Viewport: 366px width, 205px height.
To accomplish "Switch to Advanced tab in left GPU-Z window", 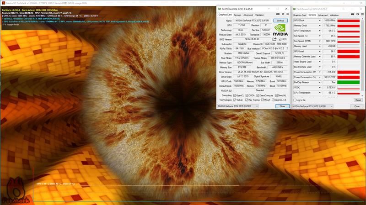I will click(248, 15).
